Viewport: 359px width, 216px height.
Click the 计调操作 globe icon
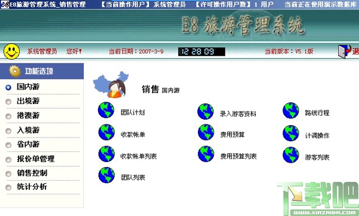(291, 133)
